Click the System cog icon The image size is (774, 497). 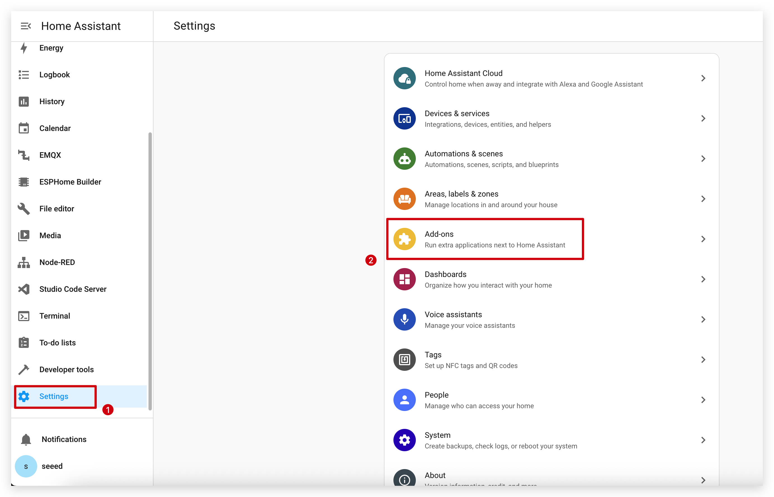(x=404, y=440)
